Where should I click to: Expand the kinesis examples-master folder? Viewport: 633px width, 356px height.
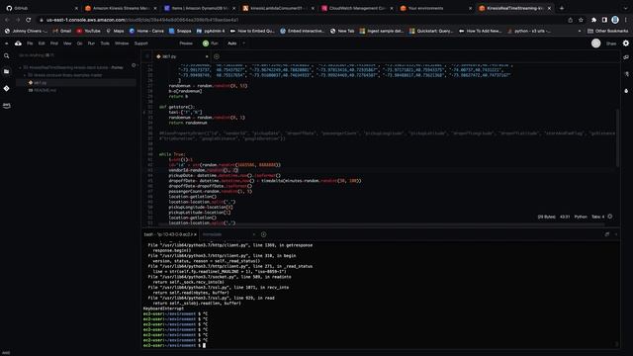25,75
